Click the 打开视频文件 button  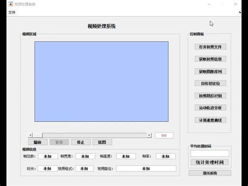click(x=210, y=47)
